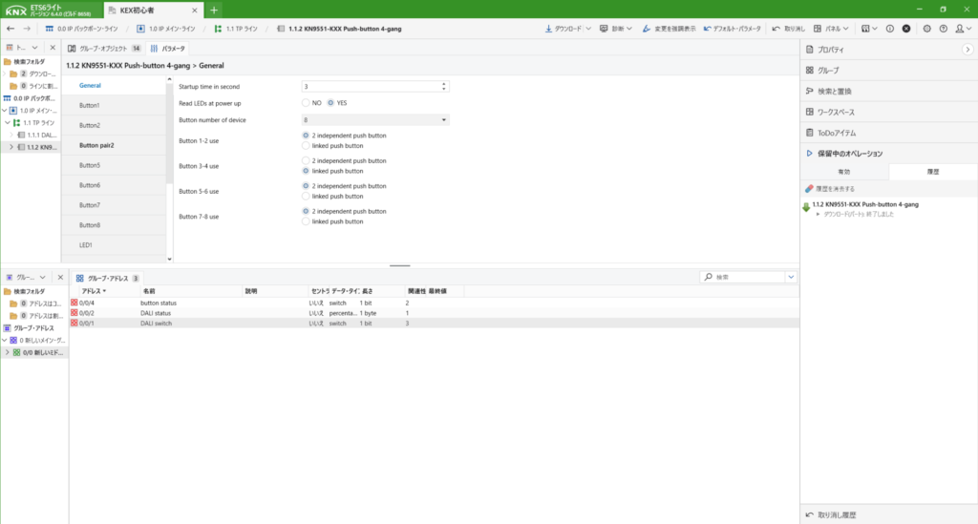
Task: Select NO for Read LEDs at power up
Action: tap(306, 103)
